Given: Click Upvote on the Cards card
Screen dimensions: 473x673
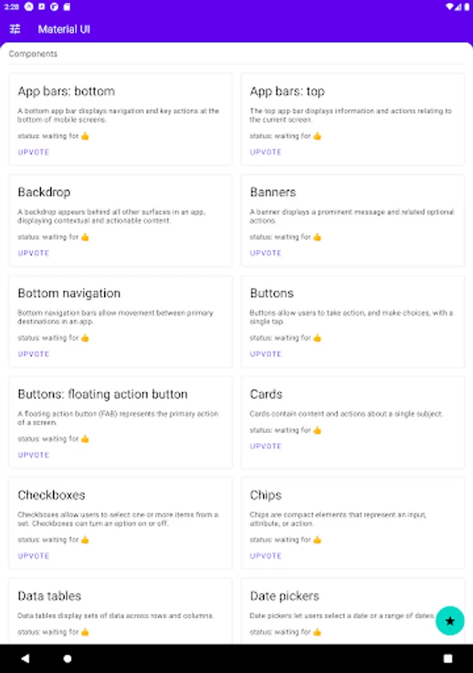Looking at the screenshot, I should (266, 446).
